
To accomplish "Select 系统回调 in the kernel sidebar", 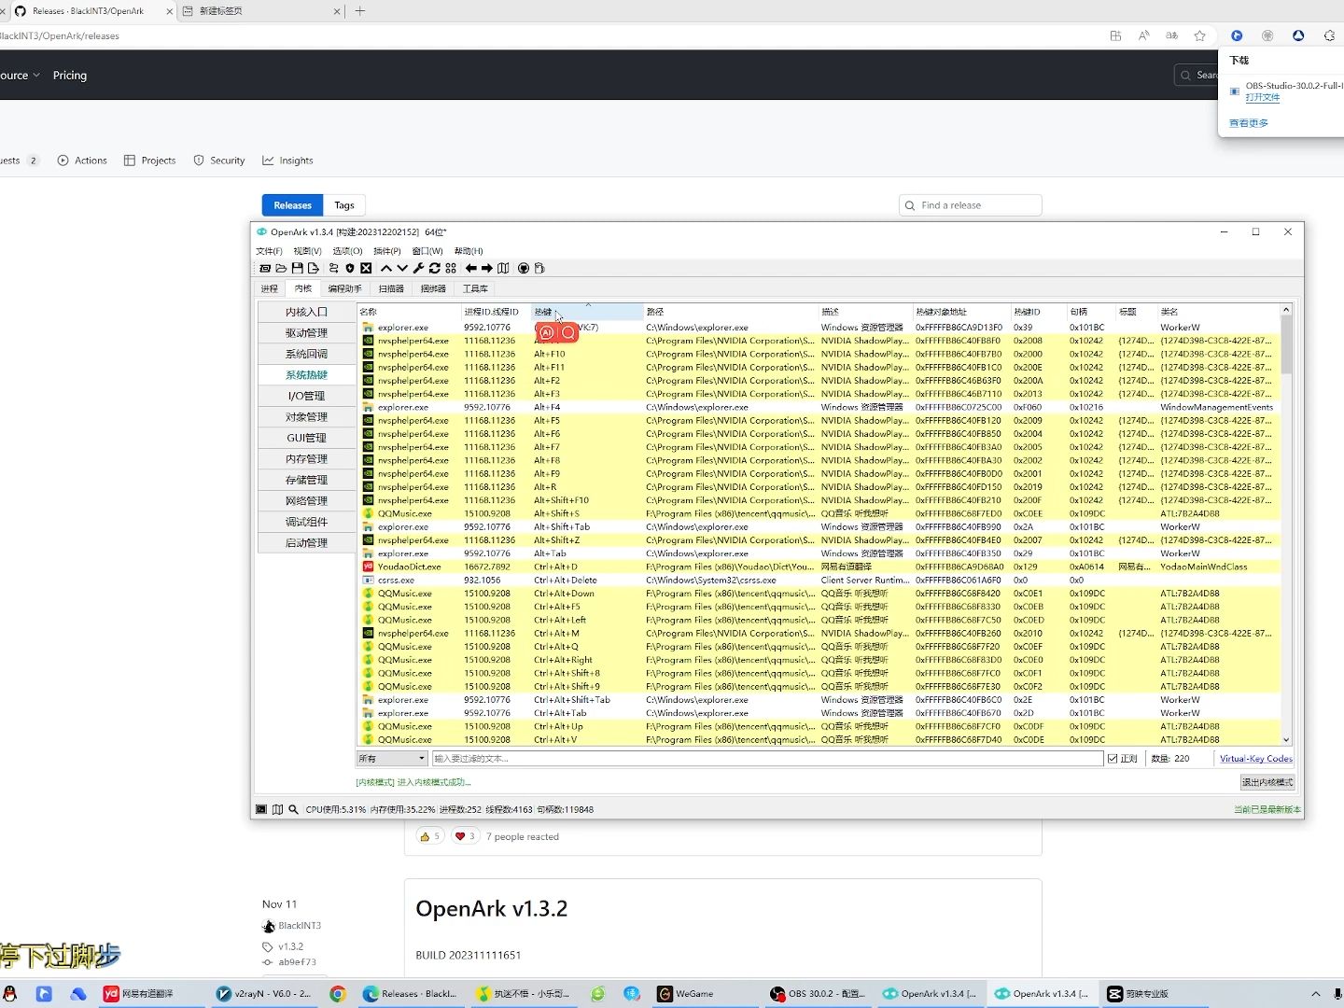I will pos(306,354).
